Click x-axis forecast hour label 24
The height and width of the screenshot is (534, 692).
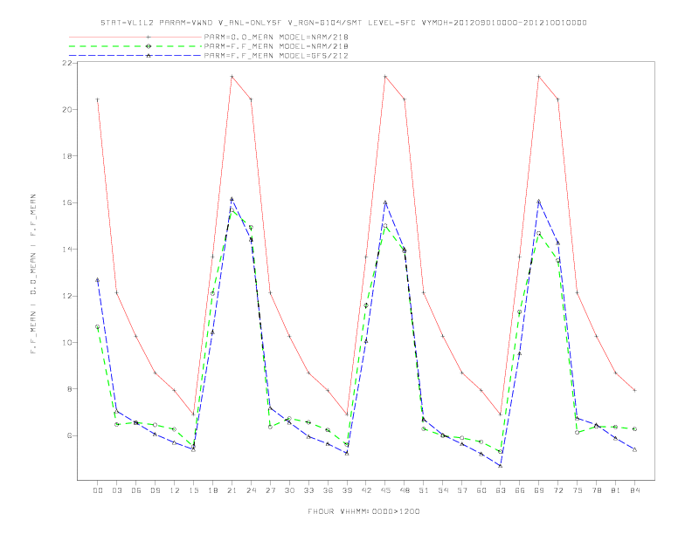coord(251,490)
